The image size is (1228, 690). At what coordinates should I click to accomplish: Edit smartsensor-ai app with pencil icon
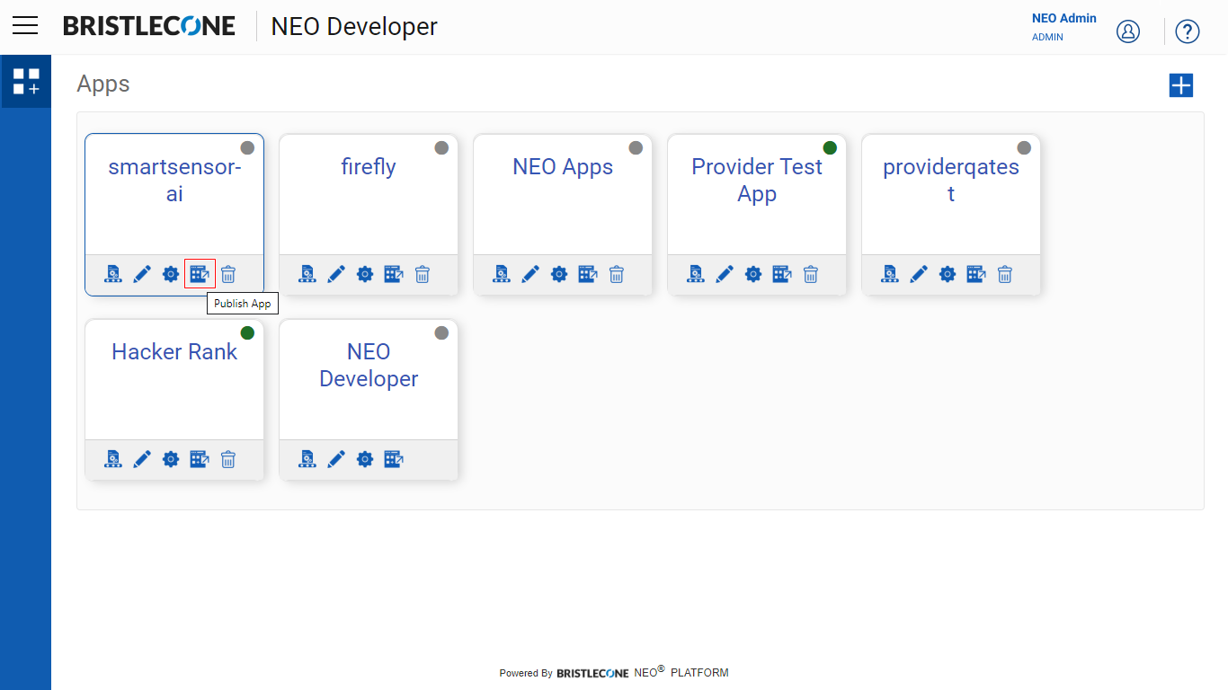pos(142,274)
